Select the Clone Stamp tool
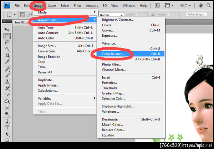Image resolution: width=214 pixels, height=149 pixels. tap(7, 82)
